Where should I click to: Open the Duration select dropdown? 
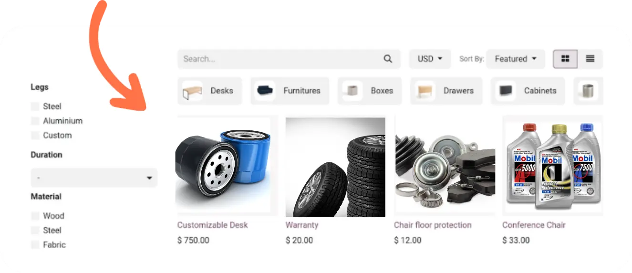(94, 178)
